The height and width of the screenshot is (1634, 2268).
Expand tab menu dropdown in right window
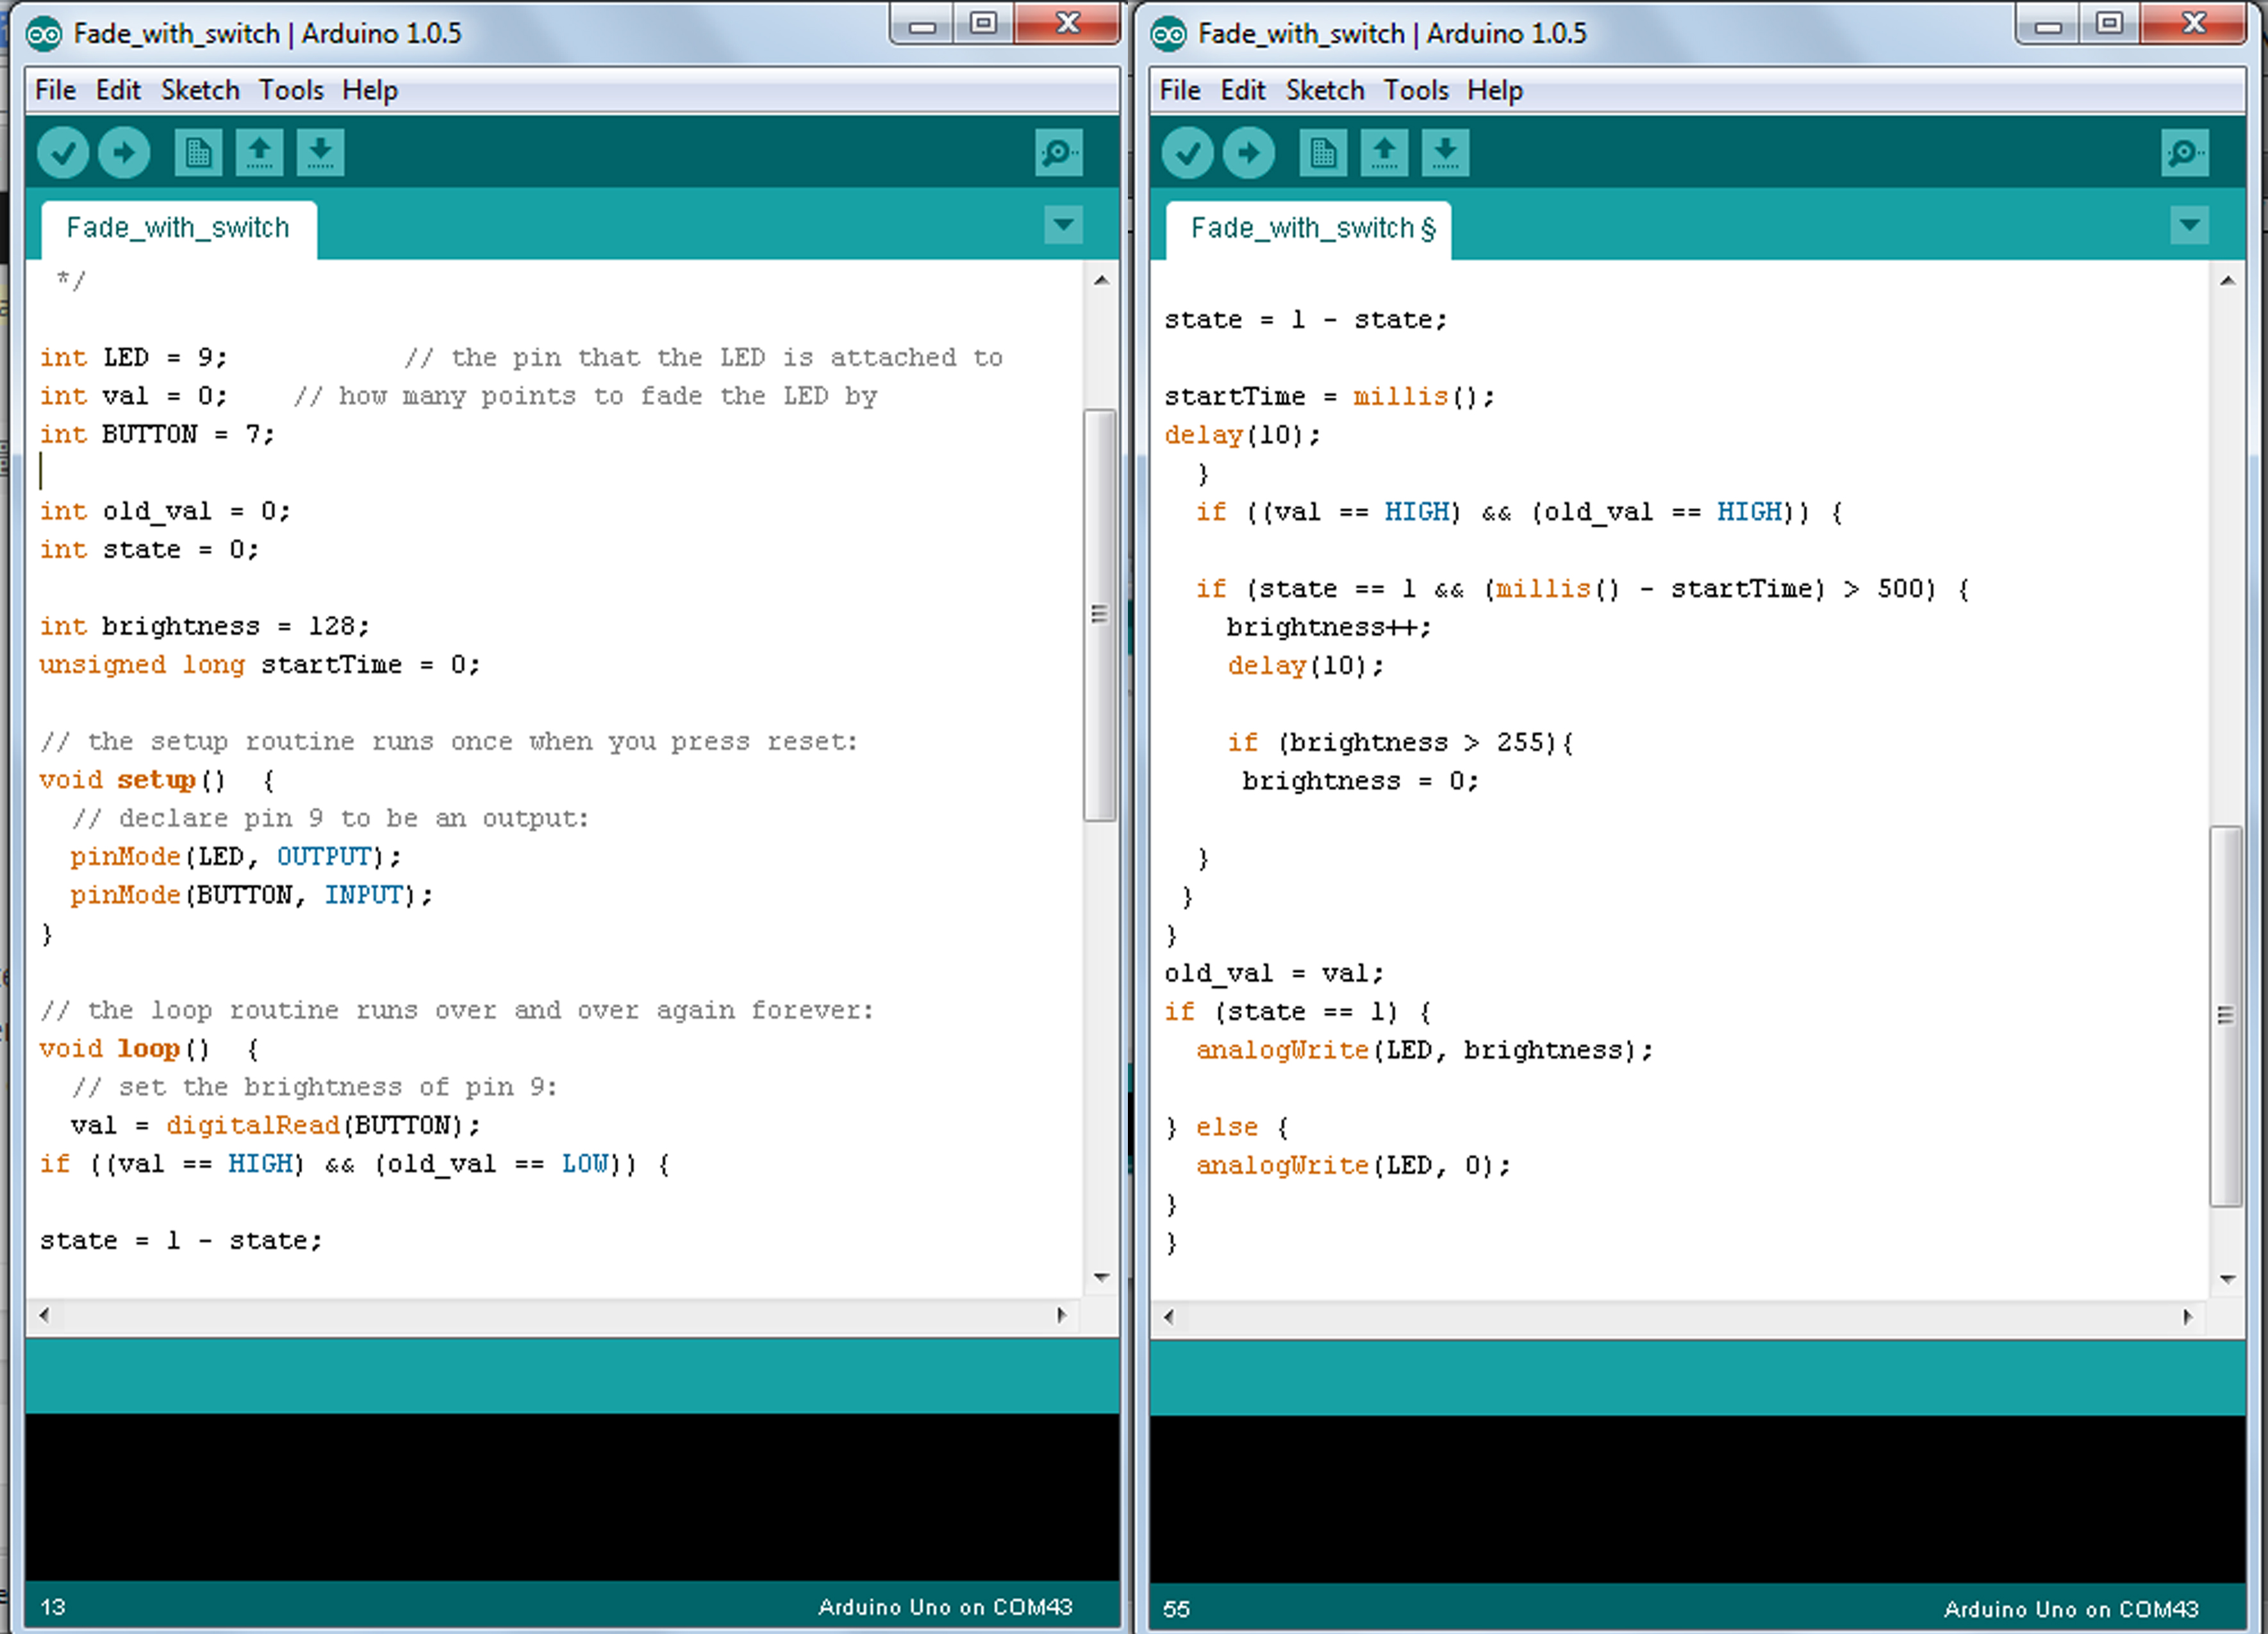coord(2189,224)
